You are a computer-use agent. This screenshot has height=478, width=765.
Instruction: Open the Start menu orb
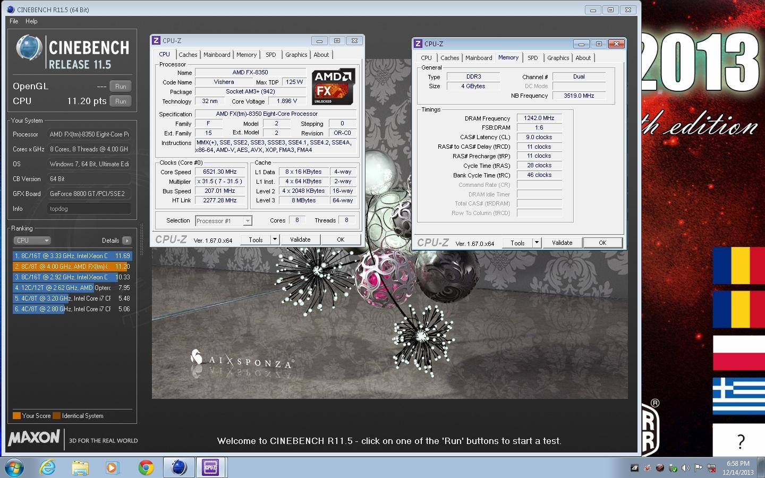pyautogui.click(x=14, y=467)
